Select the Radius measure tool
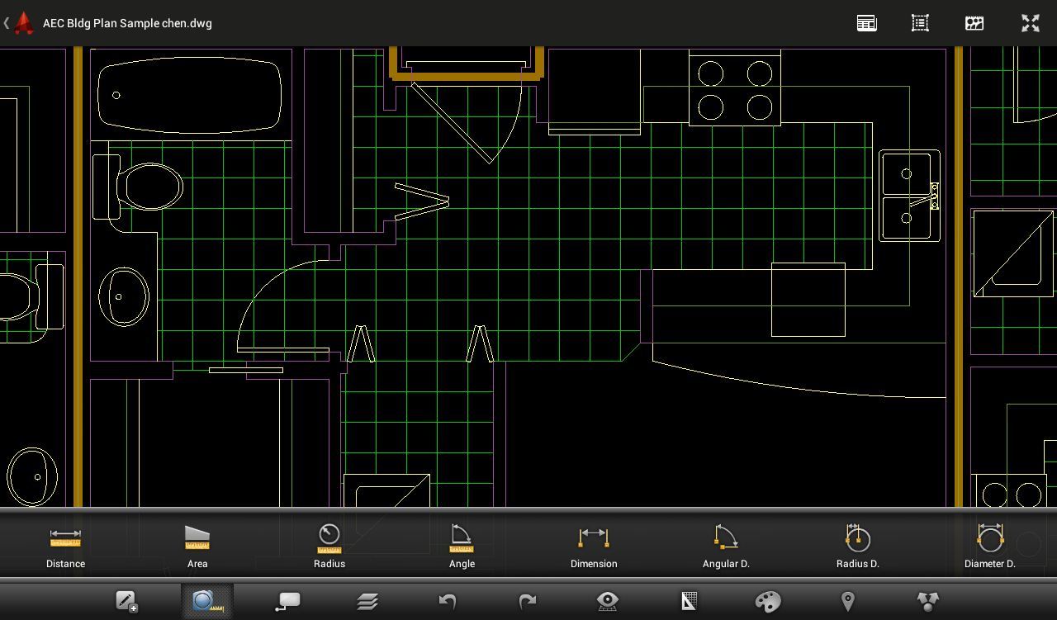This screenshot has width=1057, height=620. tap(329, 547)
